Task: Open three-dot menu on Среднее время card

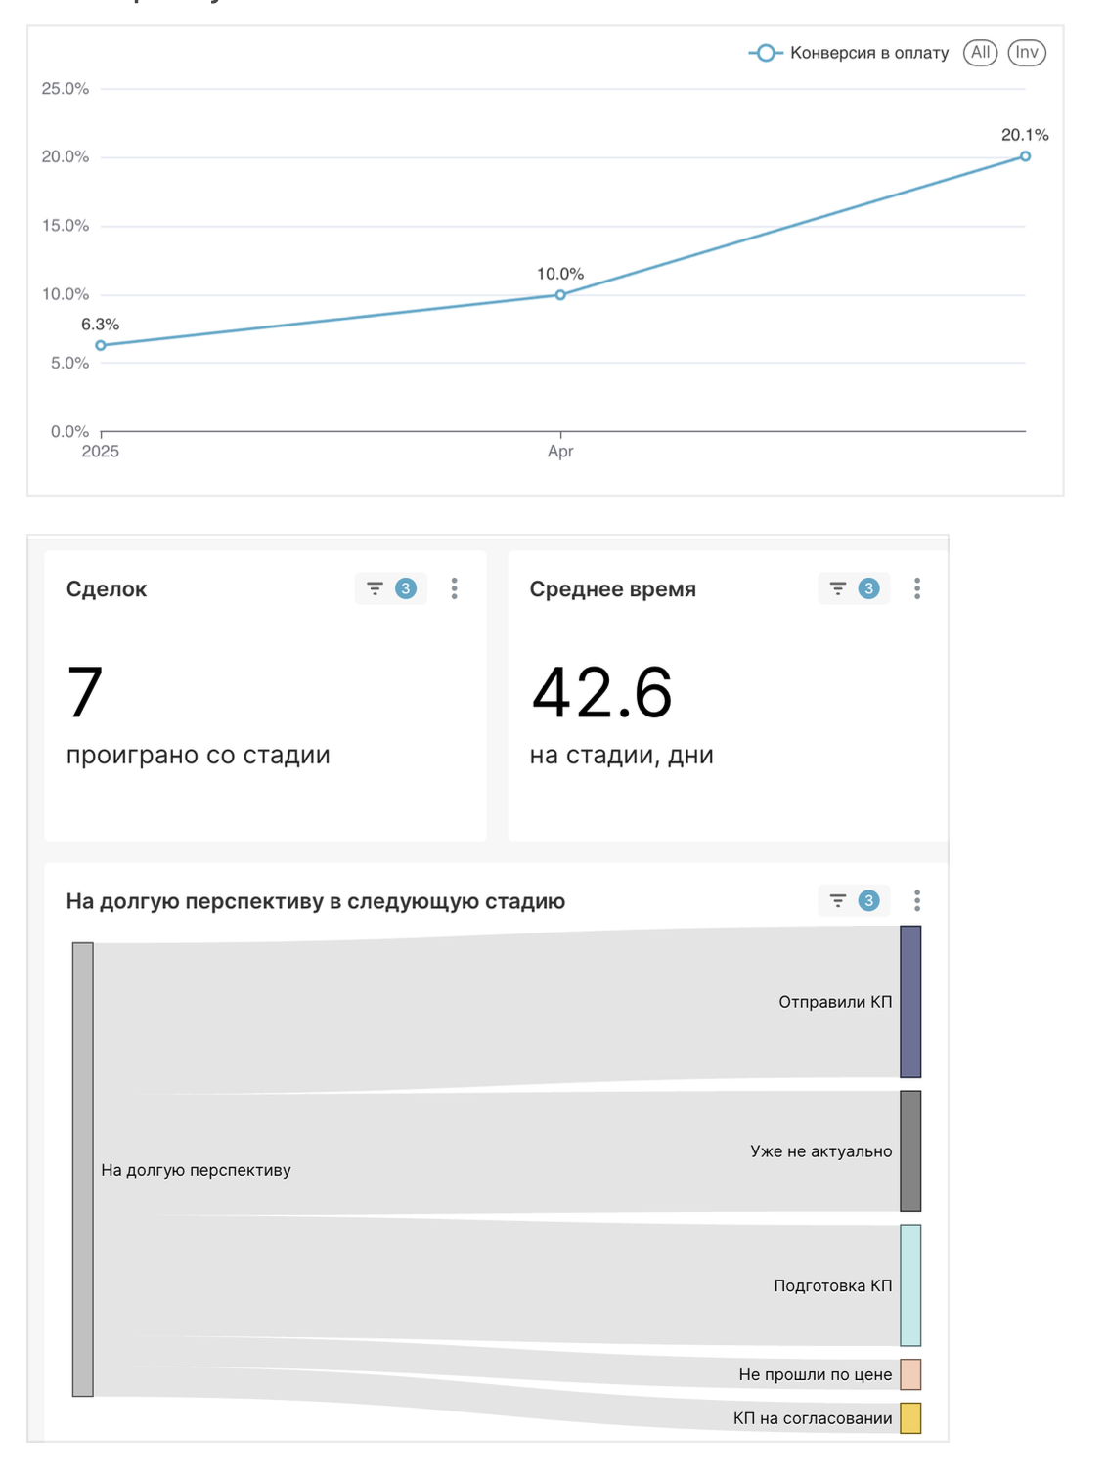Action: (917, 588)
